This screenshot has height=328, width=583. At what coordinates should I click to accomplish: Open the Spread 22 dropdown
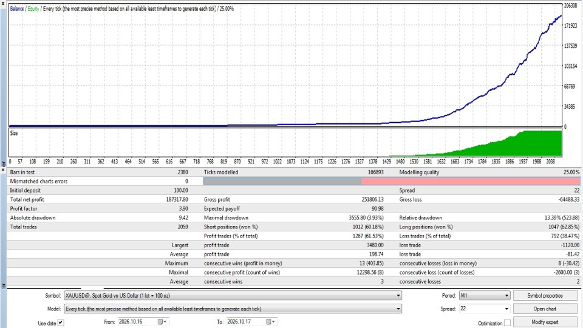point(506,309)
